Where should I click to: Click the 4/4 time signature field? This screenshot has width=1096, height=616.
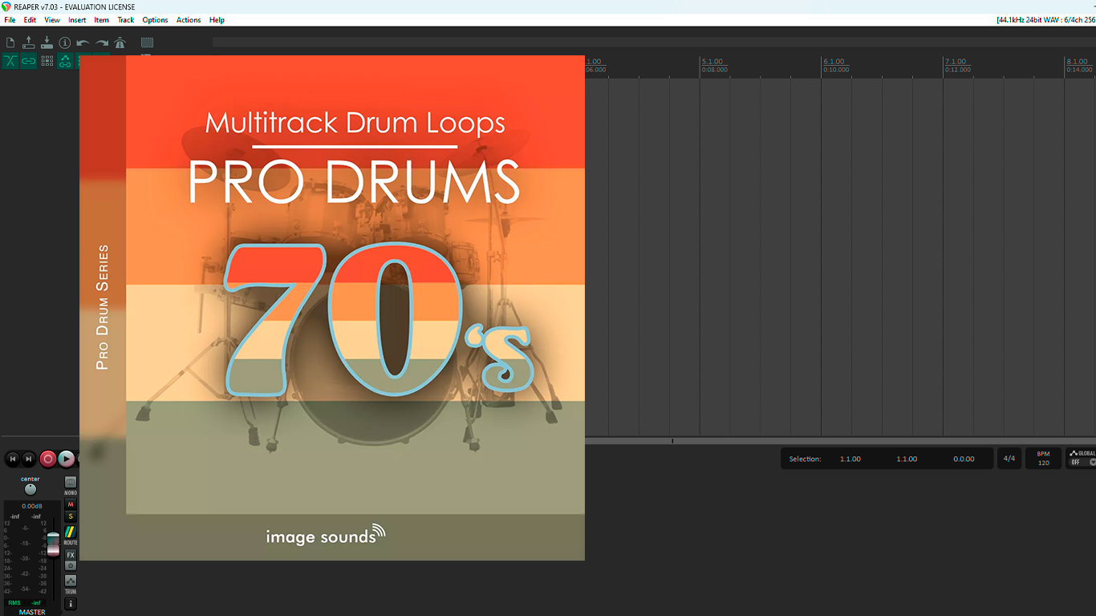pos(1009,459)
